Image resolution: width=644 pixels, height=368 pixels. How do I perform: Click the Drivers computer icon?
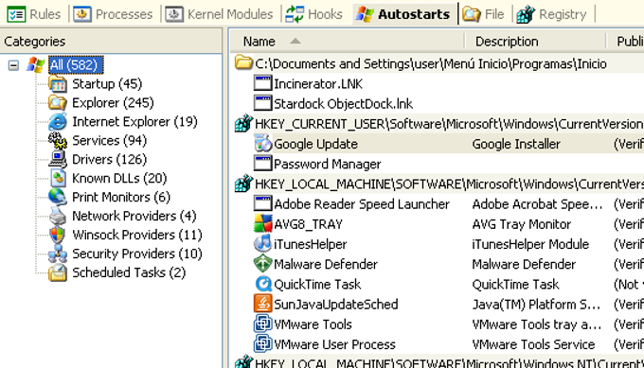(58, 160)
